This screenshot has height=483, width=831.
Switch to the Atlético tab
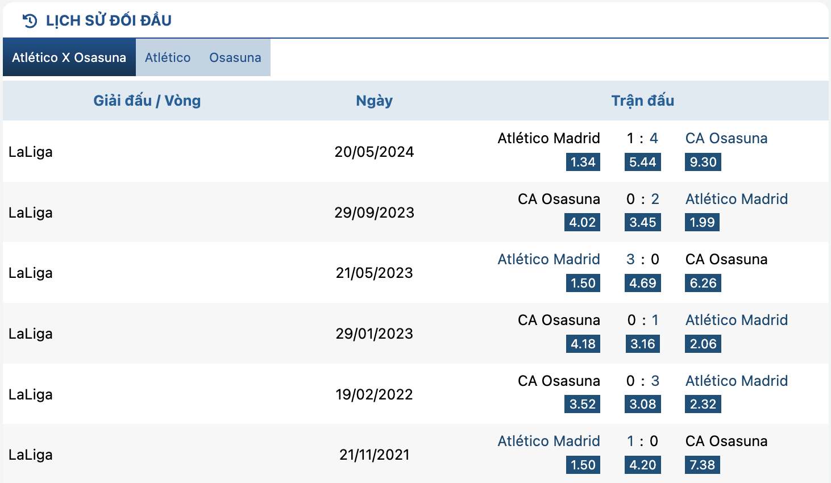[168, 57]
